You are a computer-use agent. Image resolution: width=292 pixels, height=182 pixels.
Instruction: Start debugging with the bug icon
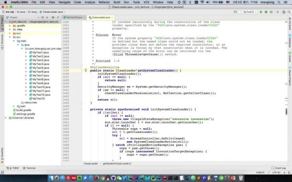[266, 12]
